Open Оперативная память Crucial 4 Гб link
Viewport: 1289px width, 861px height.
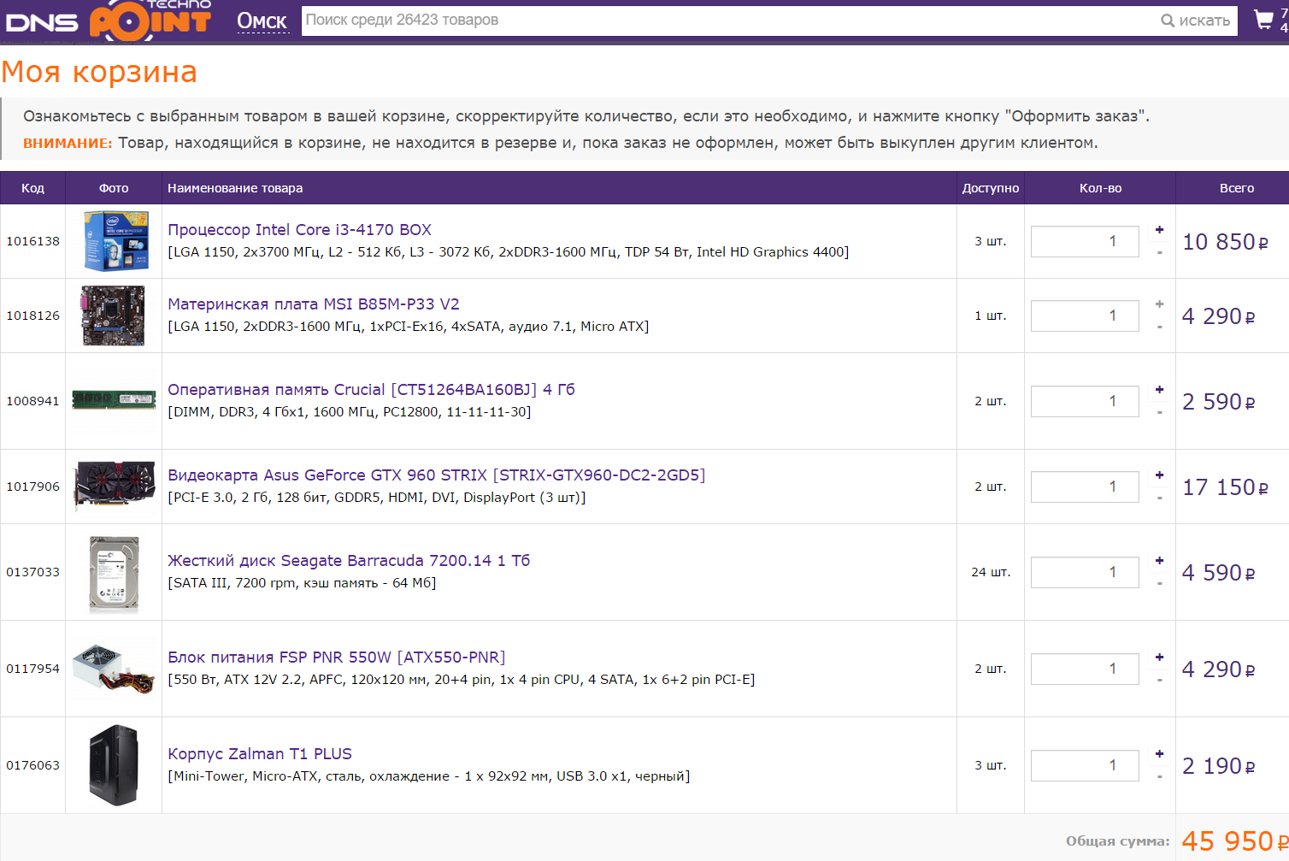371,389
